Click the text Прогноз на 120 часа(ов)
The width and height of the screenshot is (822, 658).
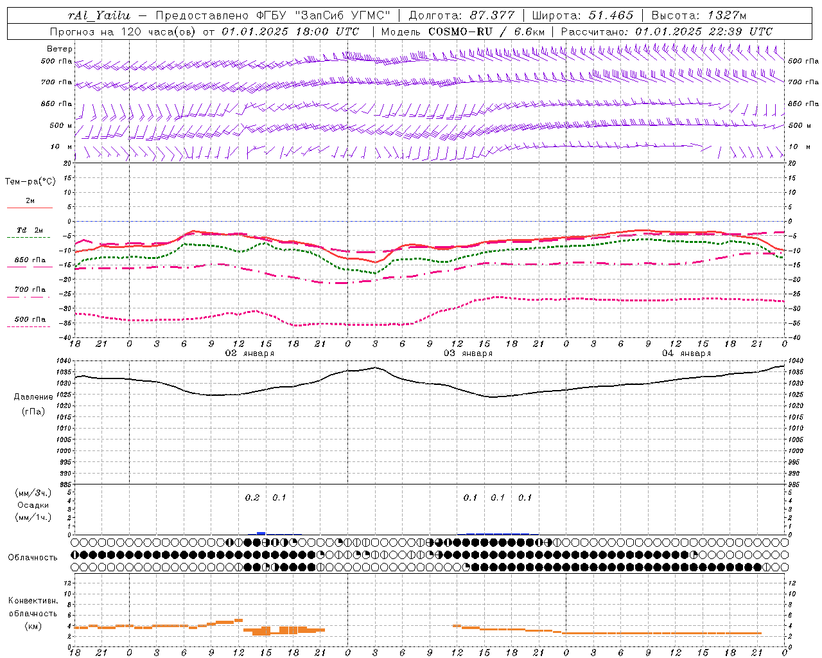coord(124,31)
